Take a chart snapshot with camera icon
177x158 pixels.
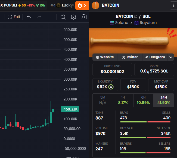tap(83, 17)
